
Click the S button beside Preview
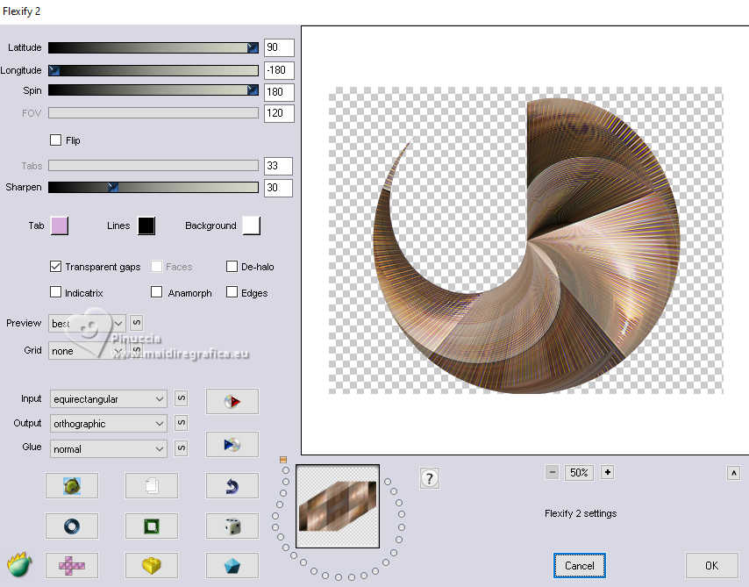[x=136, y=323]
